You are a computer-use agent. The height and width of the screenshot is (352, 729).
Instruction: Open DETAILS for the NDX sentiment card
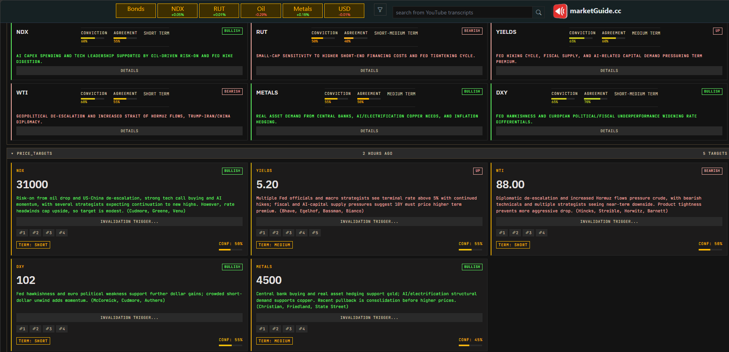point(129,70)
